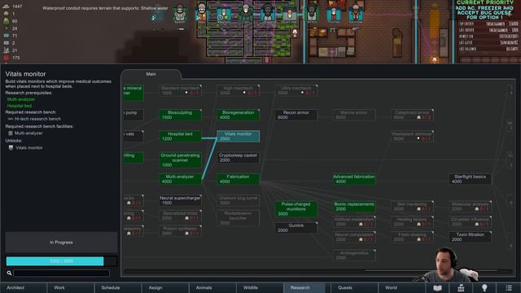This screenshot has width=521, height=293.
Task: Select the Recon armor research node
Action: pyautogui.click(x=296, y=115)
